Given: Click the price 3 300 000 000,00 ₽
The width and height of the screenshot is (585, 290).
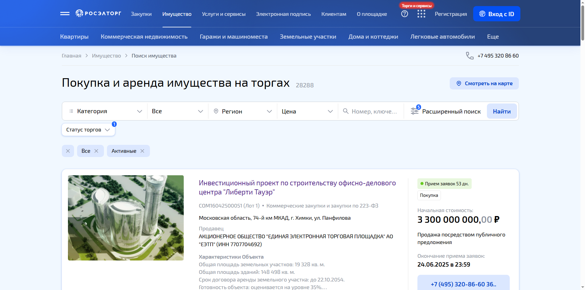Looking at the screenshot, I should coord(459,219).
